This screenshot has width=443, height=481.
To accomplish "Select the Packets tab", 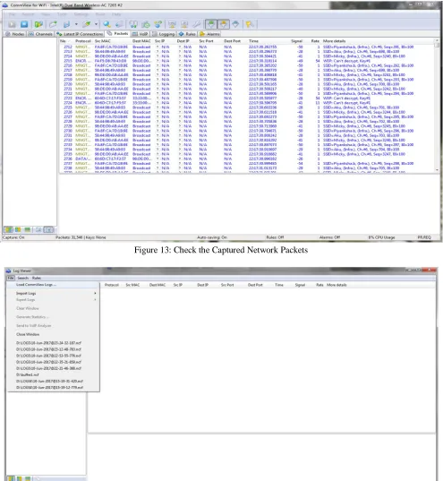I will 118,33.
